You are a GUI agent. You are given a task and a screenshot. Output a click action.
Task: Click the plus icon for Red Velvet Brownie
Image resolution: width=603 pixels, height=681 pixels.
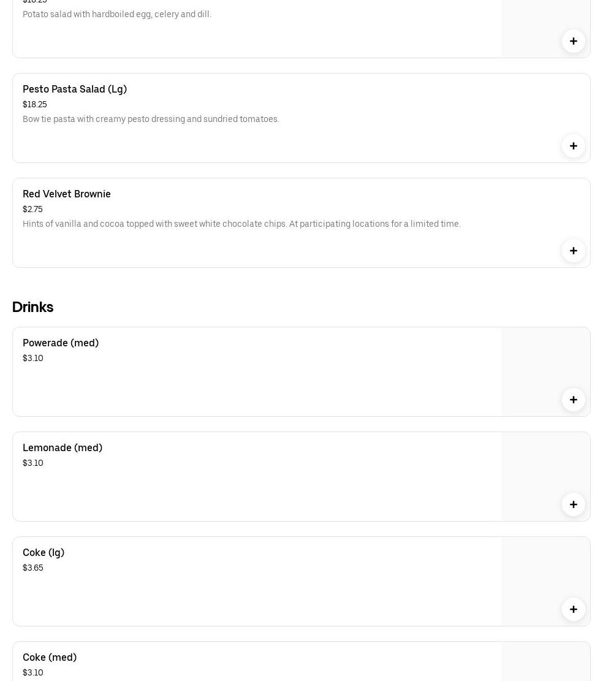(573, 251)
